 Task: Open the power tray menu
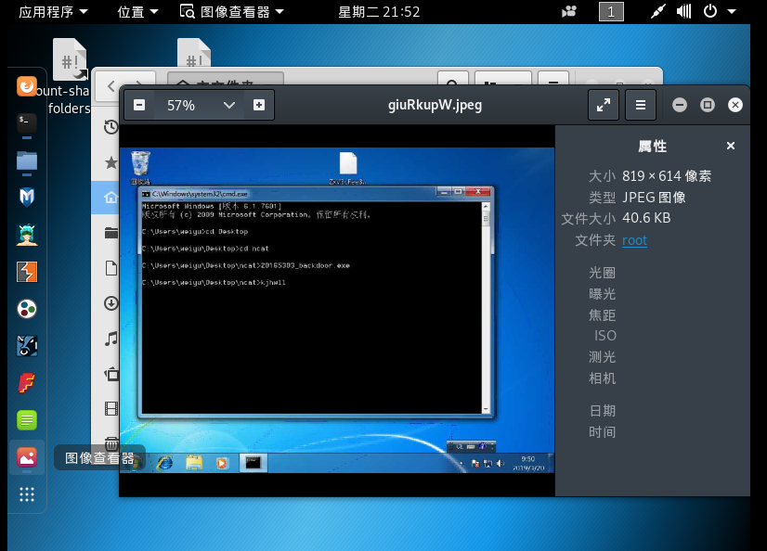tap(710, 12)
